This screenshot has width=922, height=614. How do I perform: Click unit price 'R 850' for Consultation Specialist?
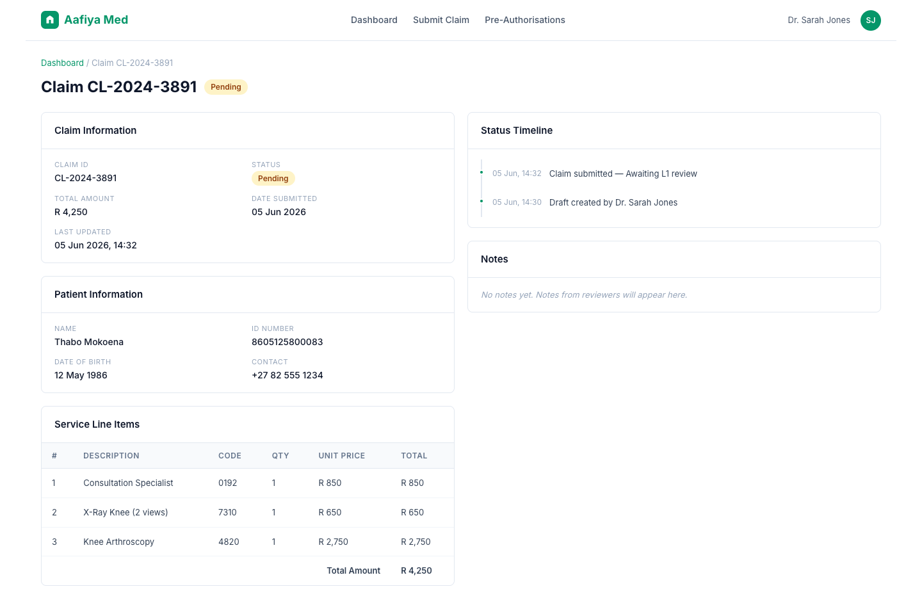330,483
